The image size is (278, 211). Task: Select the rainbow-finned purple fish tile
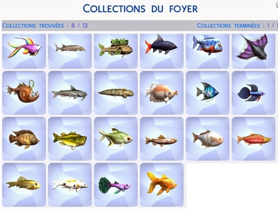click(24, 51)
